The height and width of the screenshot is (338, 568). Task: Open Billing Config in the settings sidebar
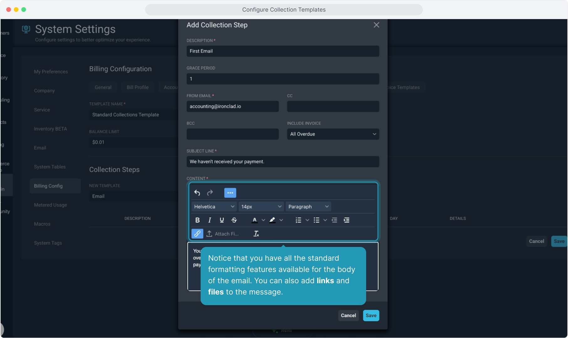click(48, 186)
